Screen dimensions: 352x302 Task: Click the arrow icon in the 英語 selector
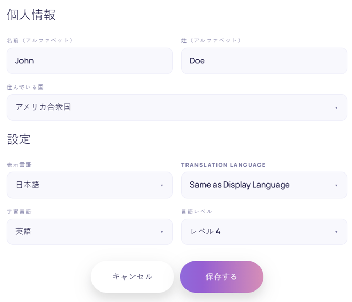tap(162, 232)
